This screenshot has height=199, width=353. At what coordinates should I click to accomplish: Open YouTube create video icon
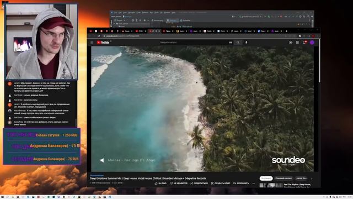tap(291, 43)
